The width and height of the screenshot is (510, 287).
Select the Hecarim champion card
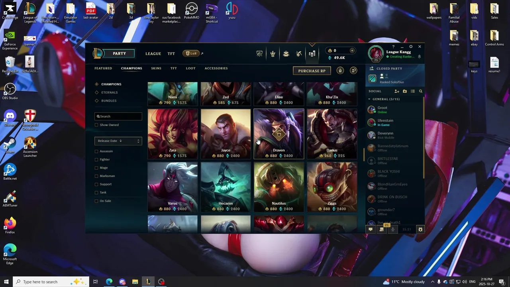[x=226, y=187]
